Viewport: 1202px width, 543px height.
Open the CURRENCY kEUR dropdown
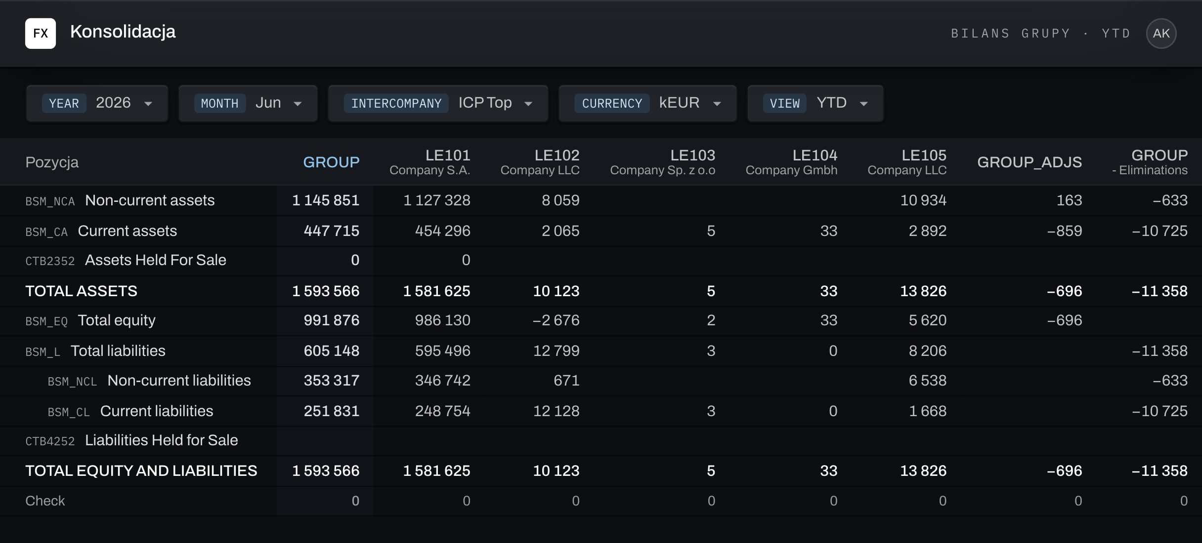pyautogui.click(x=648, y=103)
